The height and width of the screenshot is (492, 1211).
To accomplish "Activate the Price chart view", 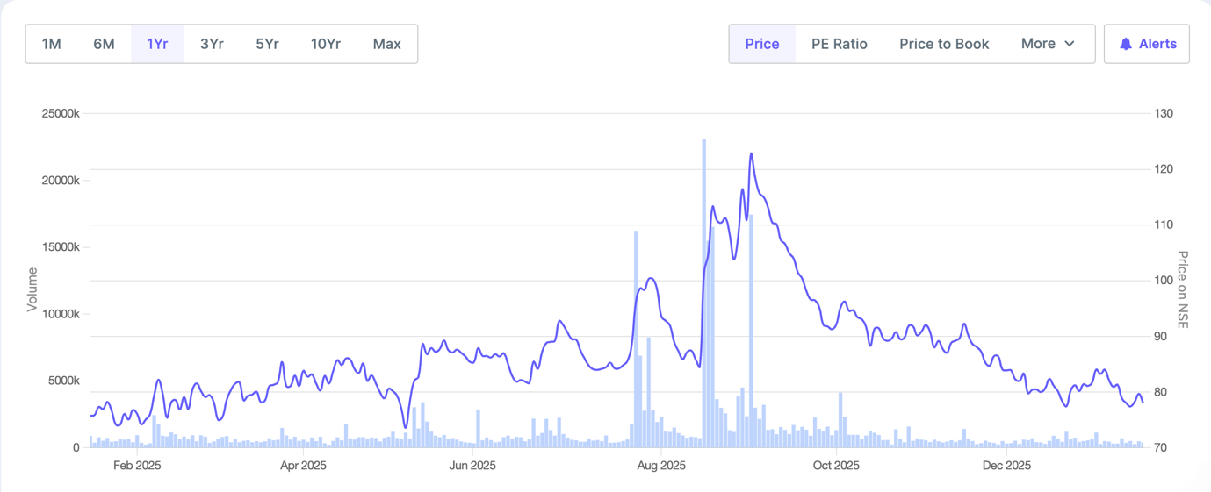I will pyautogui.click(x=761, y=44).
